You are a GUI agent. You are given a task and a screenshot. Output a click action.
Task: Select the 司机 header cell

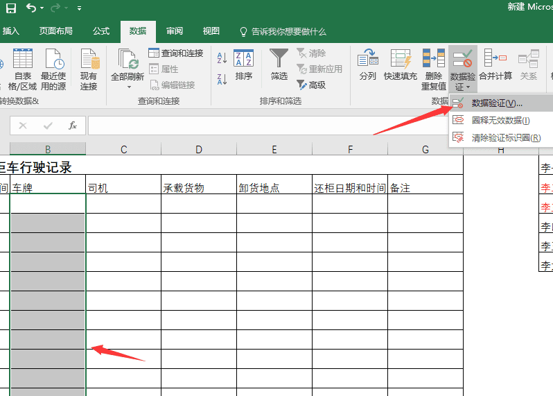pyautogui.click(x=123, y=184)
